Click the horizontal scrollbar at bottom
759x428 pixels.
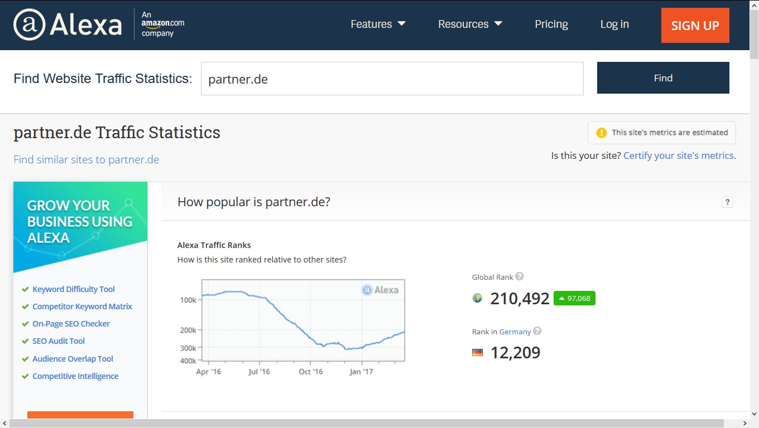[367, 424]
